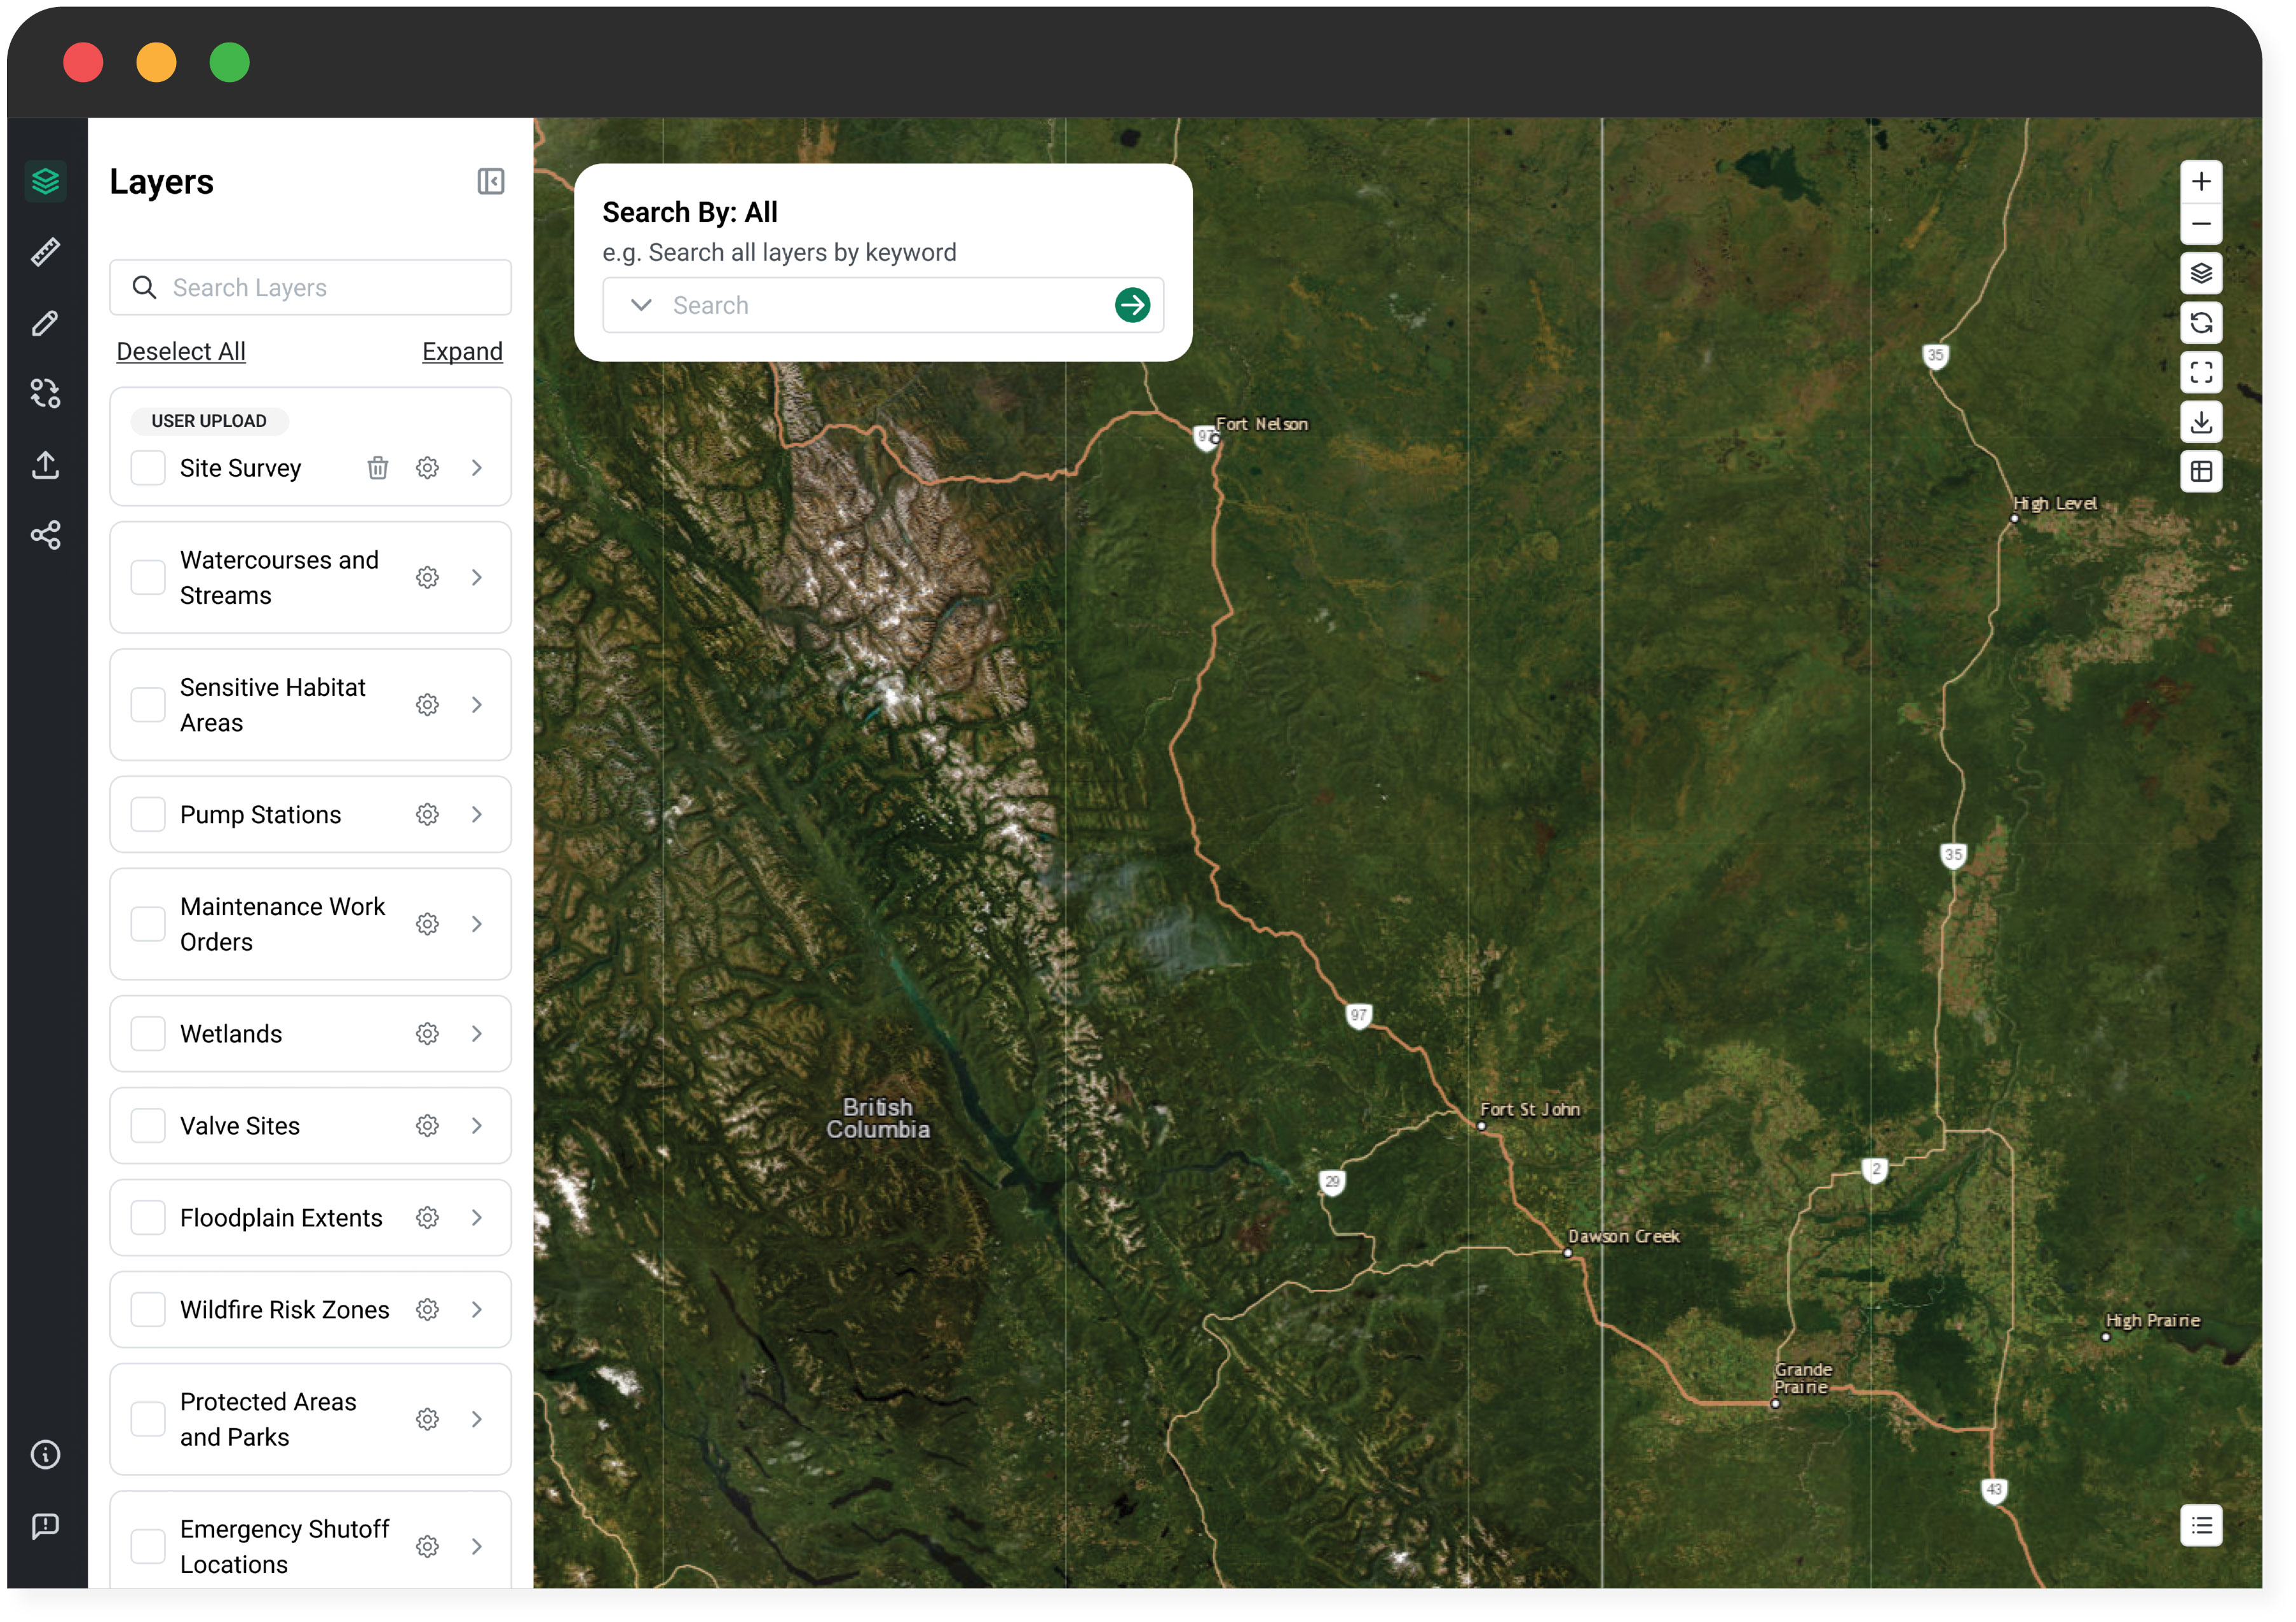Toggle the Watercourses and Streams checkbox
Image resolution: width=2296 pixels, height=1622 pixels.
148,578
